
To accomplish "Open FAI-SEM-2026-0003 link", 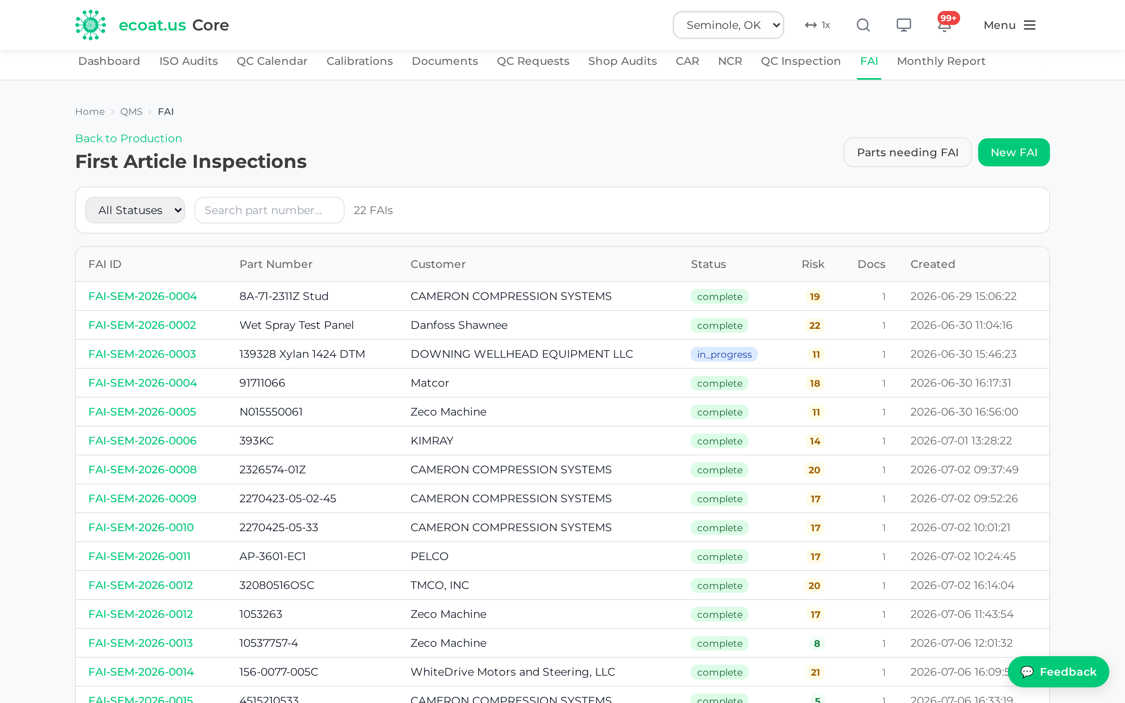I will [142, 354].
